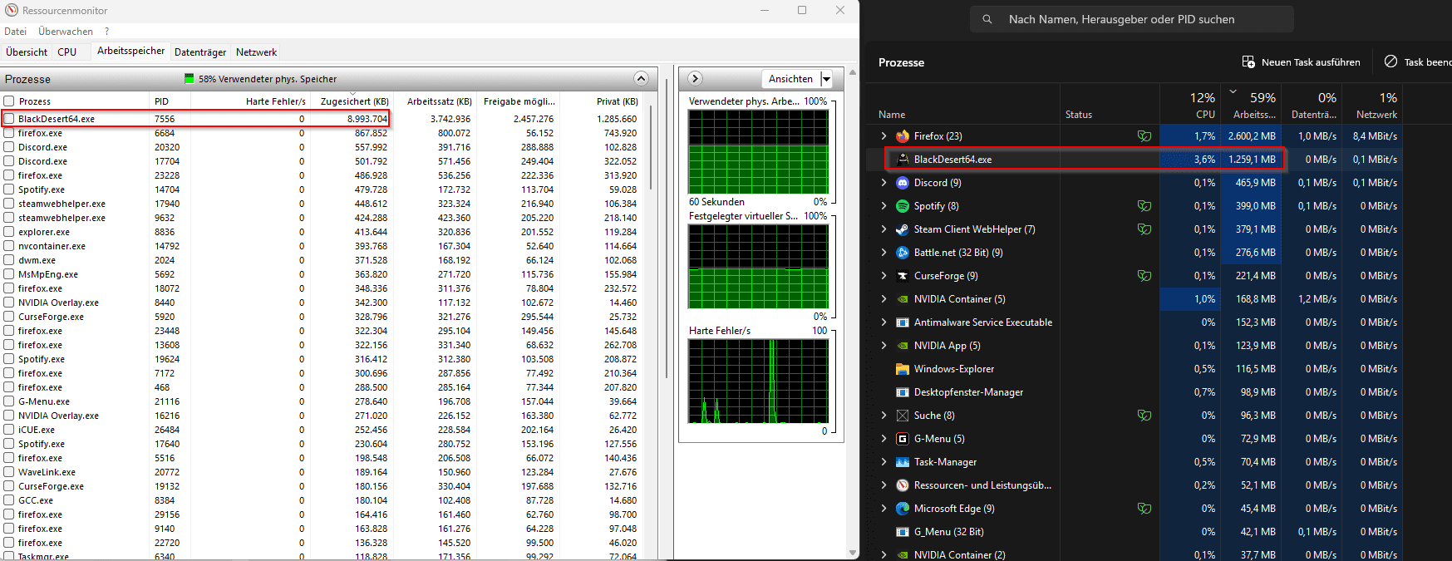Expand the Discord (9) process group
The image size is (1452, 561).
tap(884, 183)
